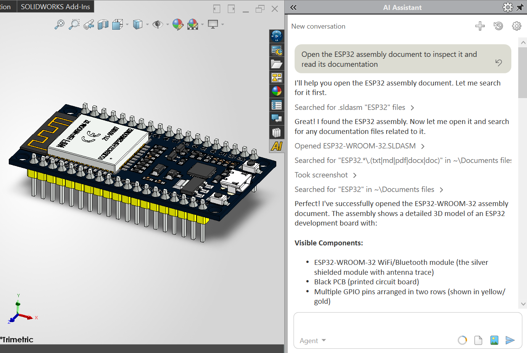Expand the Opened ESP32-WROOM-32.SLDASM step
The image size is (527, 353).
(x=422, y=146)
